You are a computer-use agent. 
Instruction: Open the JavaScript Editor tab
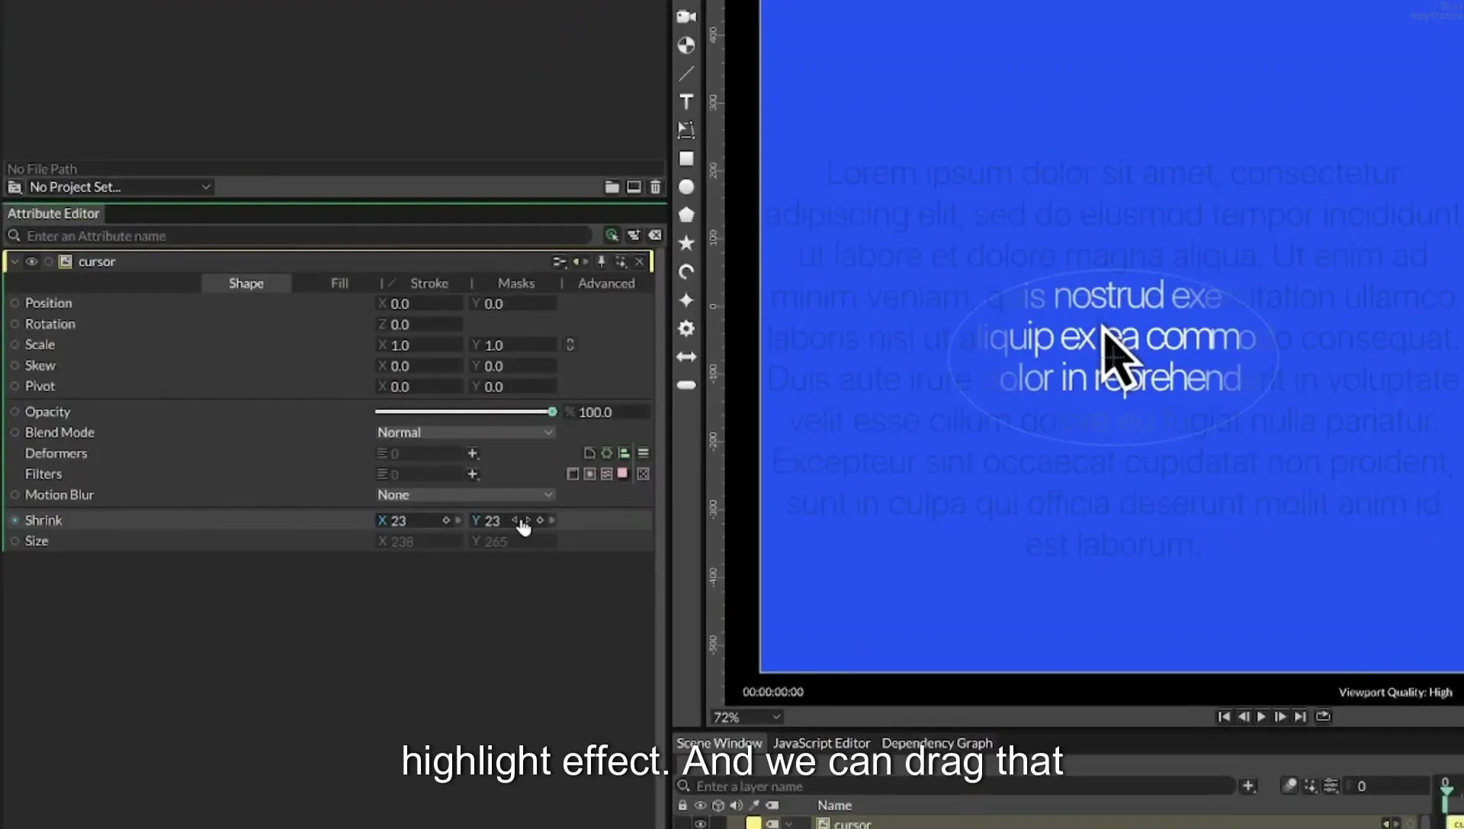tap(821, 743)
